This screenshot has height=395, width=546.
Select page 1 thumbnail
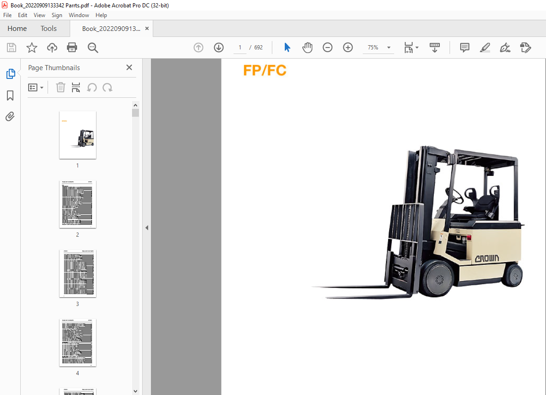[x=78, y=135]
